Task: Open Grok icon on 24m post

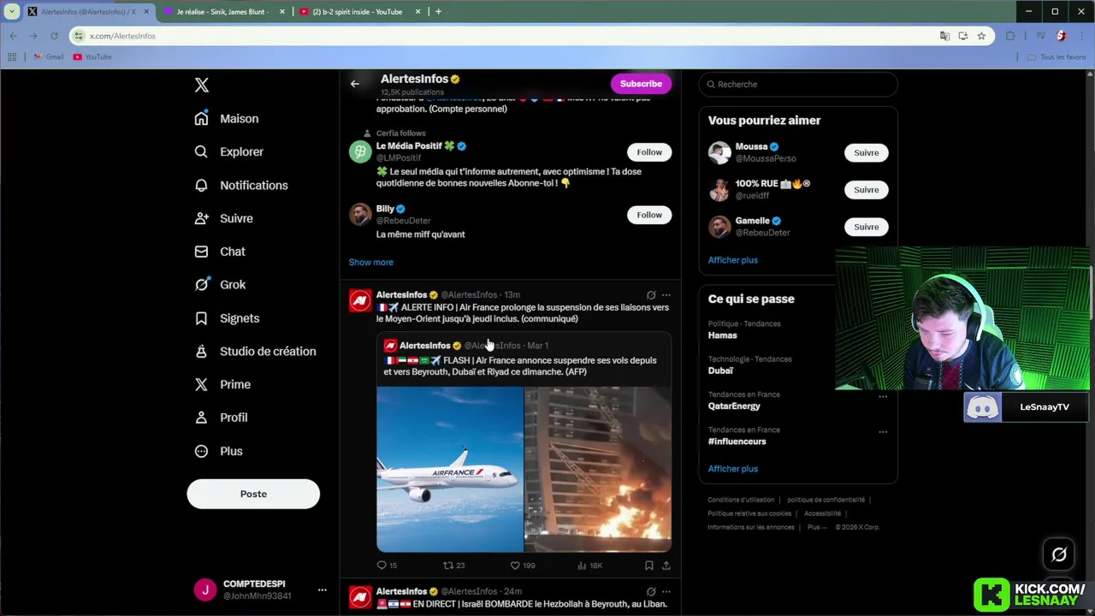Action: 651,591
